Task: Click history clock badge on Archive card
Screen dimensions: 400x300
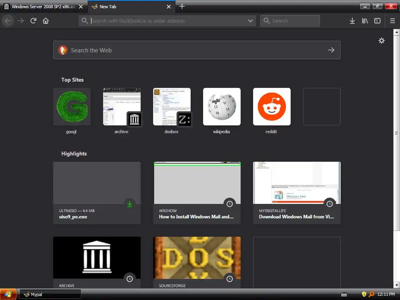Action: pos(130,279)
